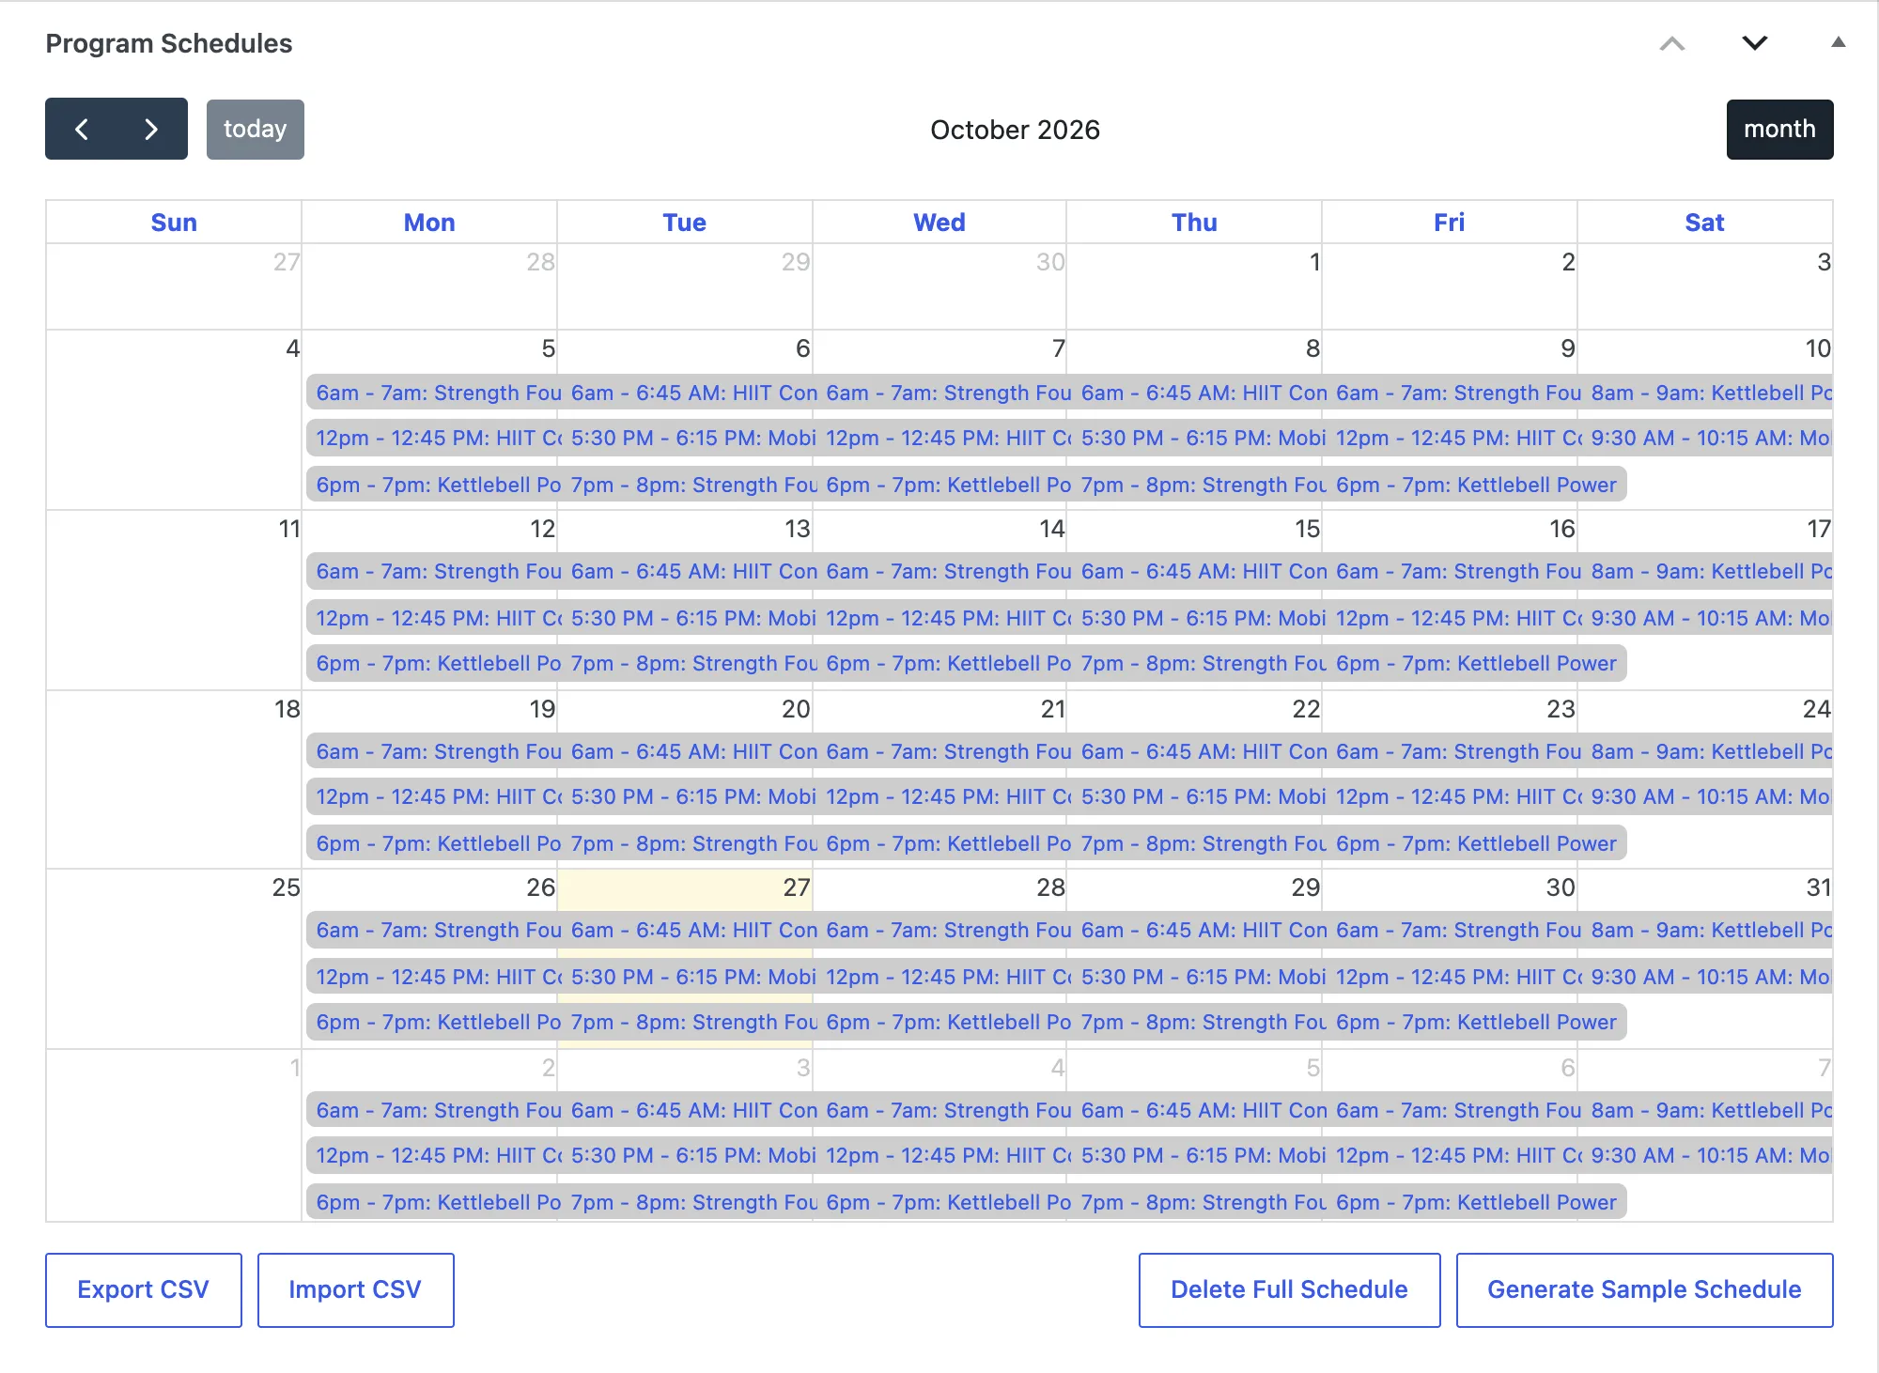Viewport: 1879px width, 1373px height.
Task: Switch to month view
Action: click(1779, 129)
